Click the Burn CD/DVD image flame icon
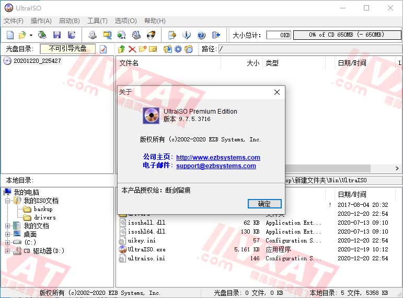The width and height of the screenshot is (403, 298). pos(151,35)
